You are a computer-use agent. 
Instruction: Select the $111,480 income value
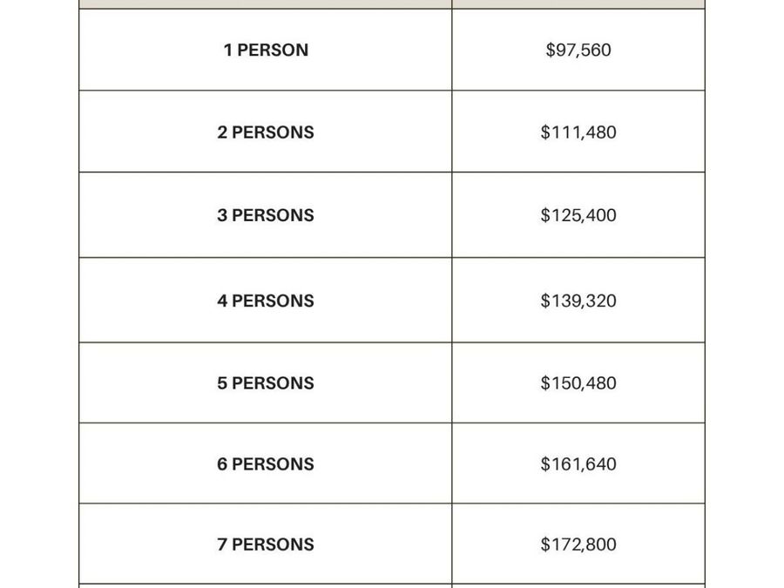click(x=578, y=132)
